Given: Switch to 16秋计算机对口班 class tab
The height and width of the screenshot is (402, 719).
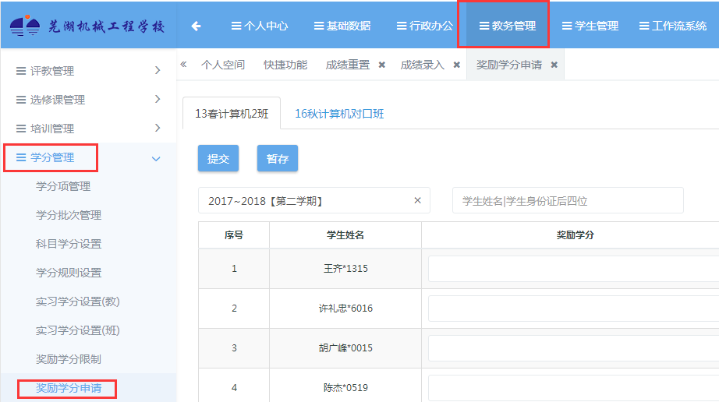Looking at the screenshot, I should pyautogui.click(x=339, y=114).
